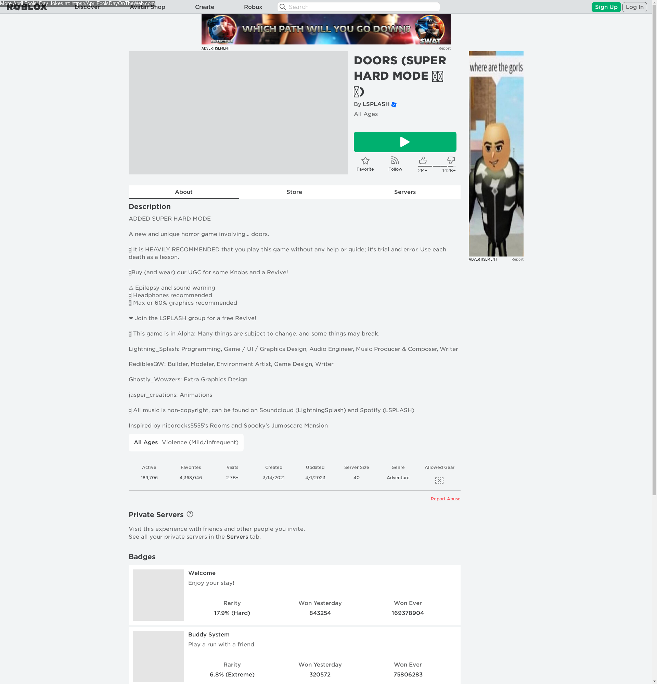The height and width of the screenshot is (684, 657).
Task: Open Private Servers help question icon
Action: point(190,514)
